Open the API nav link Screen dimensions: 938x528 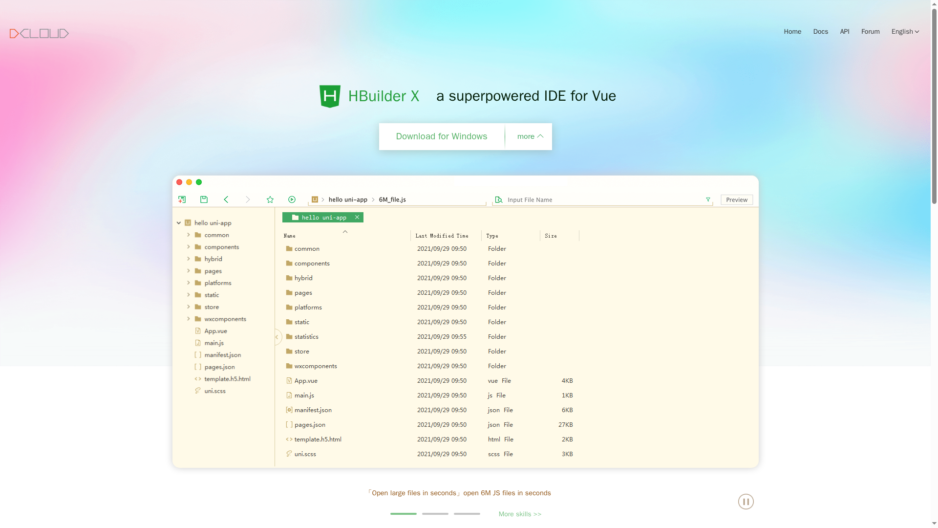845,31
